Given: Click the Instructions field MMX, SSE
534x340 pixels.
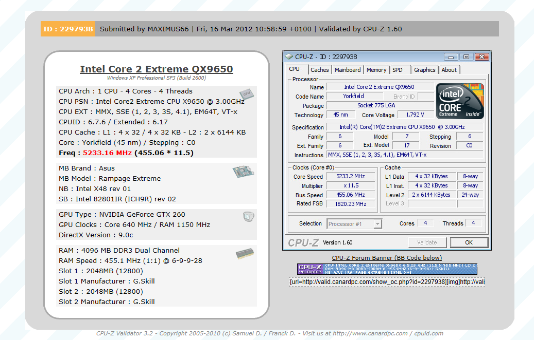Looking at the screenshot, I should click(405, 155).
